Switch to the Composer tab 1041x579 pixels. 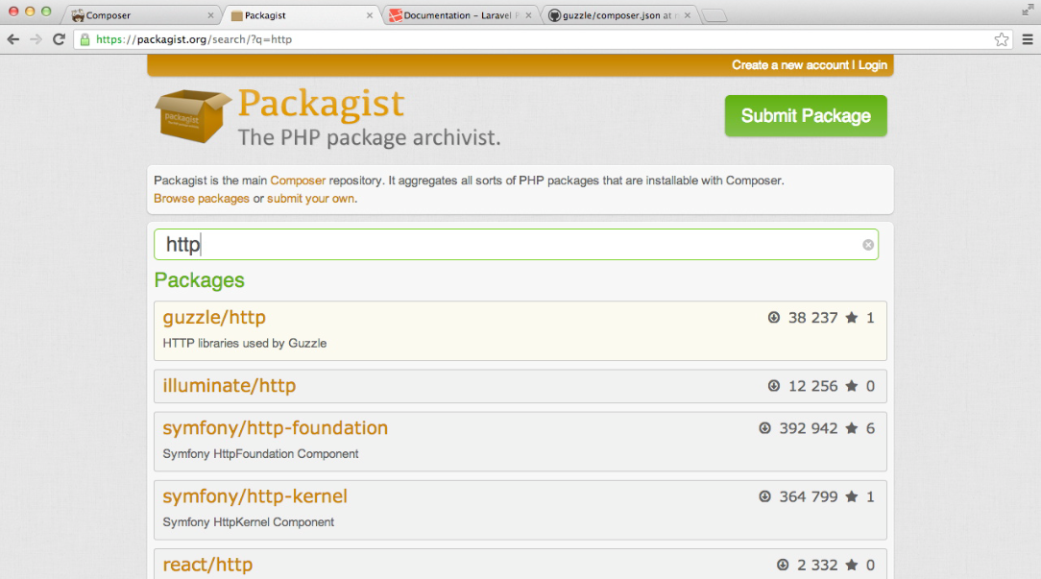pos(143,15)
